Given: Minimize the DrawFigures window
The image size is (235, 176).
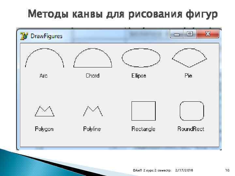Looking at the screenshot, I should tap(177, 34).
